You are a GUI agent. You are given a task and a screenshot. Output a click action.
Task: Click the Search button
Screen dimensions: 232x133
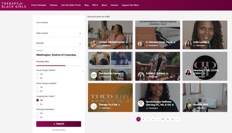(x=59, y=124)
